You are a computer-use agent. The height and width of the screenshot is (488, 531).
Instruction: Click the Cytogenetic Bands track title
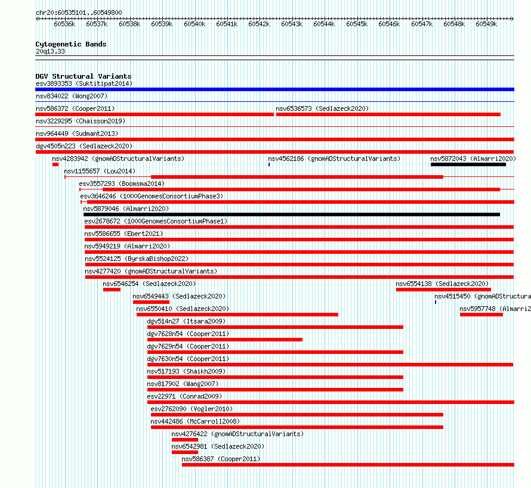71,44
